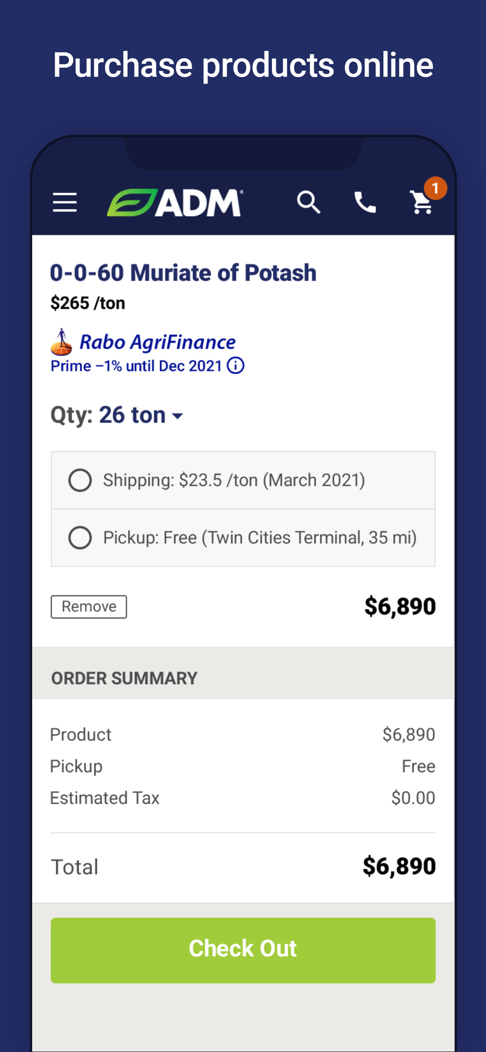Tap the Rabo AgriFinance logo emblem

point(62,342)
